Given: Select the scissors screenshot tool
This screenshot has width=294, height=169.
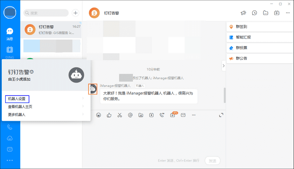Looking at the screenshot, I should pos(119,115).
